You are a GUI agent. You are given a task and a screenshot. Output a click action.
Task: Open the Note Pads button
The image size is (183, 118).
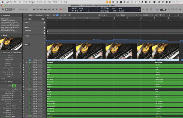[173, 9]
